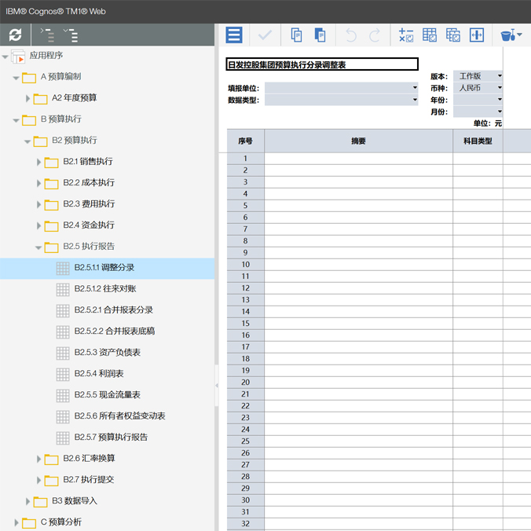Screen dimensions: 531x531
Task: Click the 摘要 cell in row 15
Action: click(x=358, y=324)
